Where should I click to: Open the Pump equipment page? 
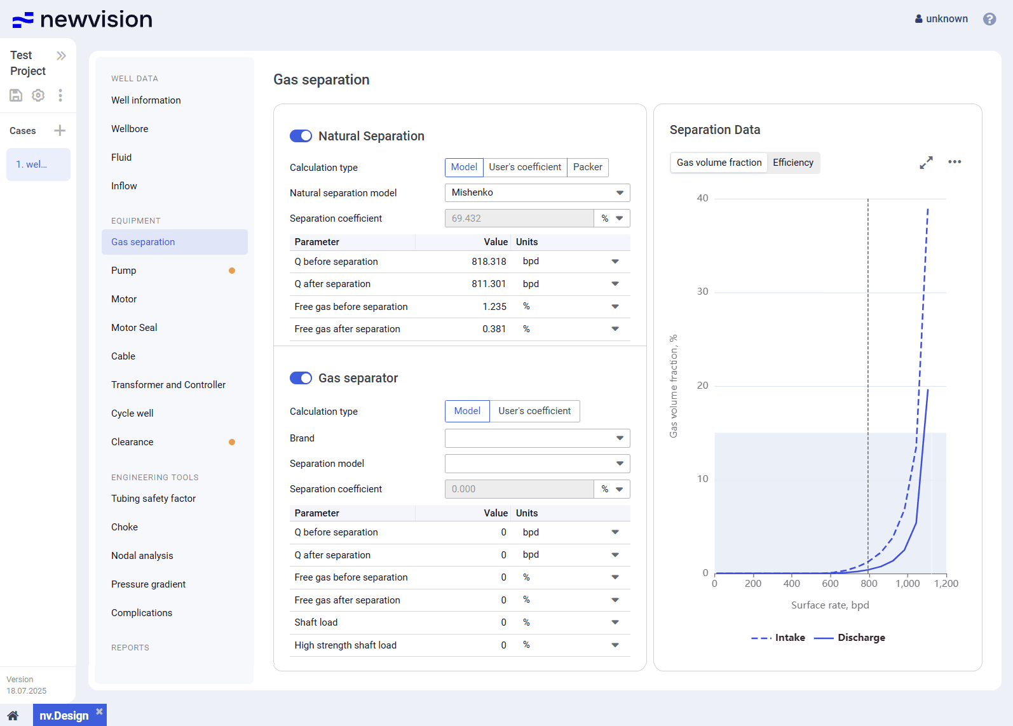tap(124, 271)
